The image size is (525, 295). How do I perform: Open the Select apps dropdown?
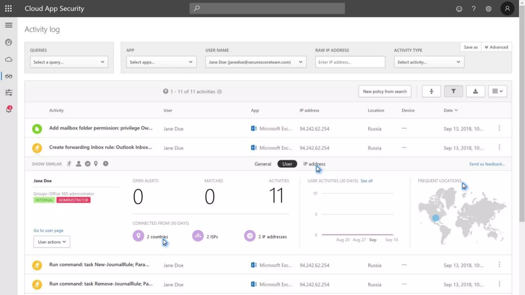(161, 62)
